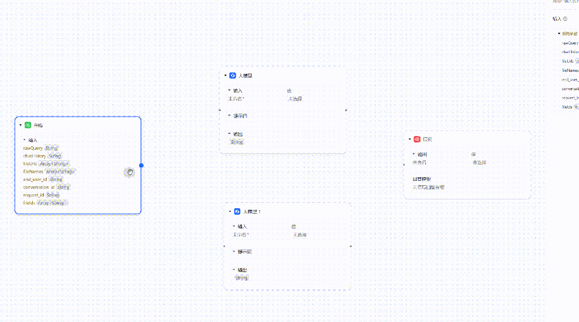
Task: Click the right output port of 大模型 1 node
Action: tap(350, 246)
